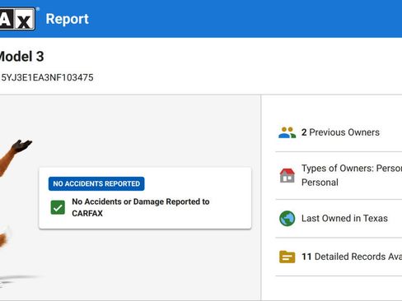Open the 11 Detailed Records row

339,257
